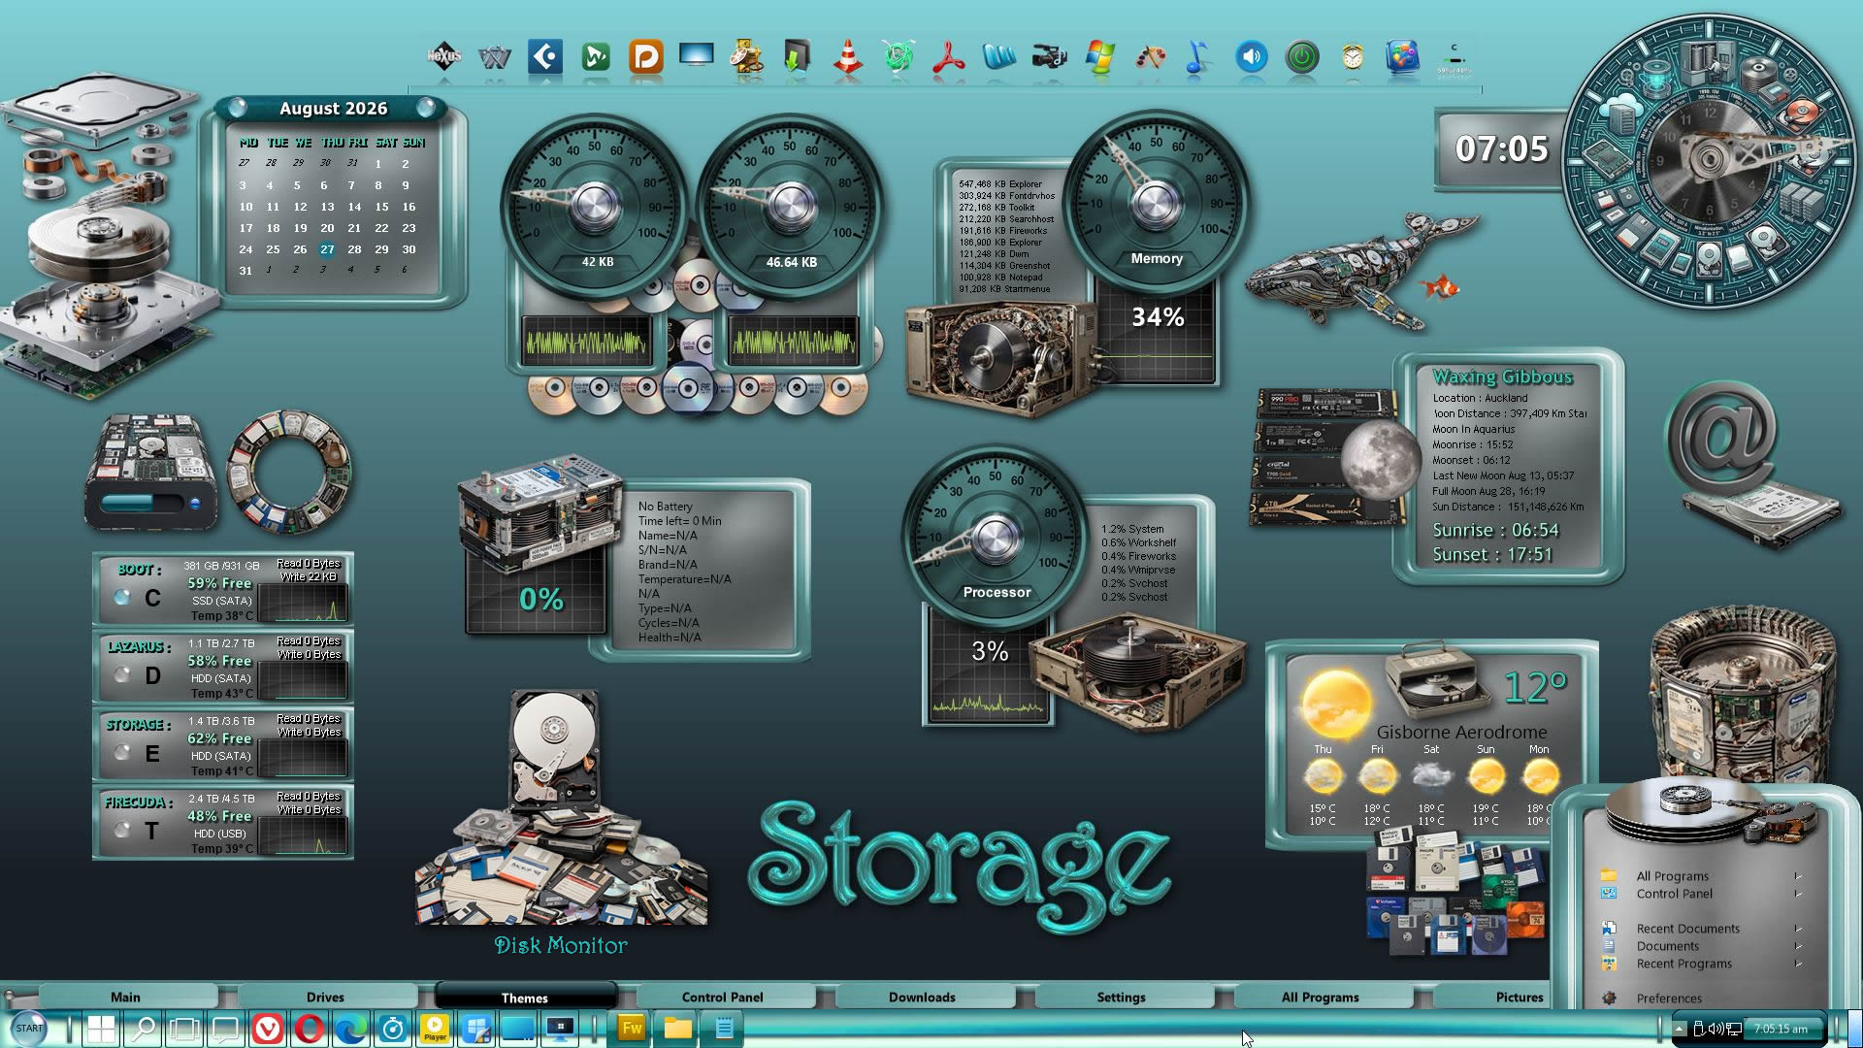Open the Control Panel tab

[x=722, y=997]
